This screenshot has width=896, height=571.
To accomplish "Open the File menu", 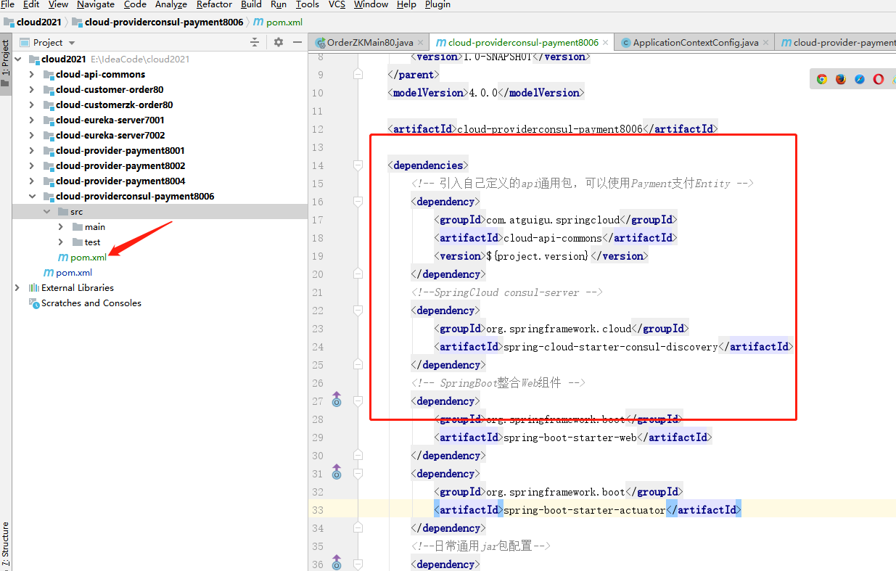I will coord(7,4).
